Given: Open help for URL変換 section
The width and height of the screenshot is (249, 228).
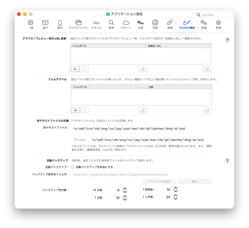Looking at the screenshot, I should pos(227,40).
